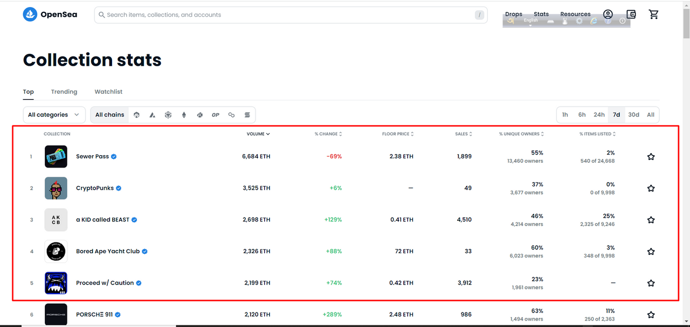Click 6,684 ETH volume value

[x=256, y=157]
